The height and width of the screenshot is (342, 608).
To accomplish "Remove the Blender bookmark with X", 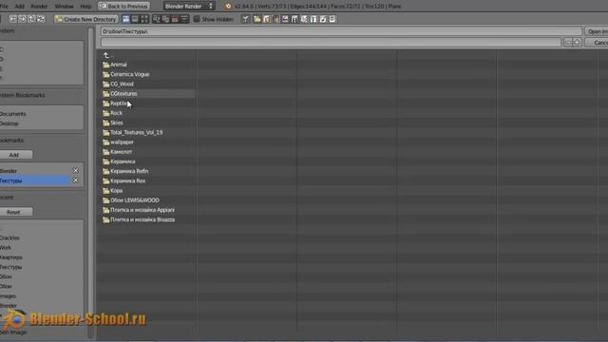I will click(76, 171).
